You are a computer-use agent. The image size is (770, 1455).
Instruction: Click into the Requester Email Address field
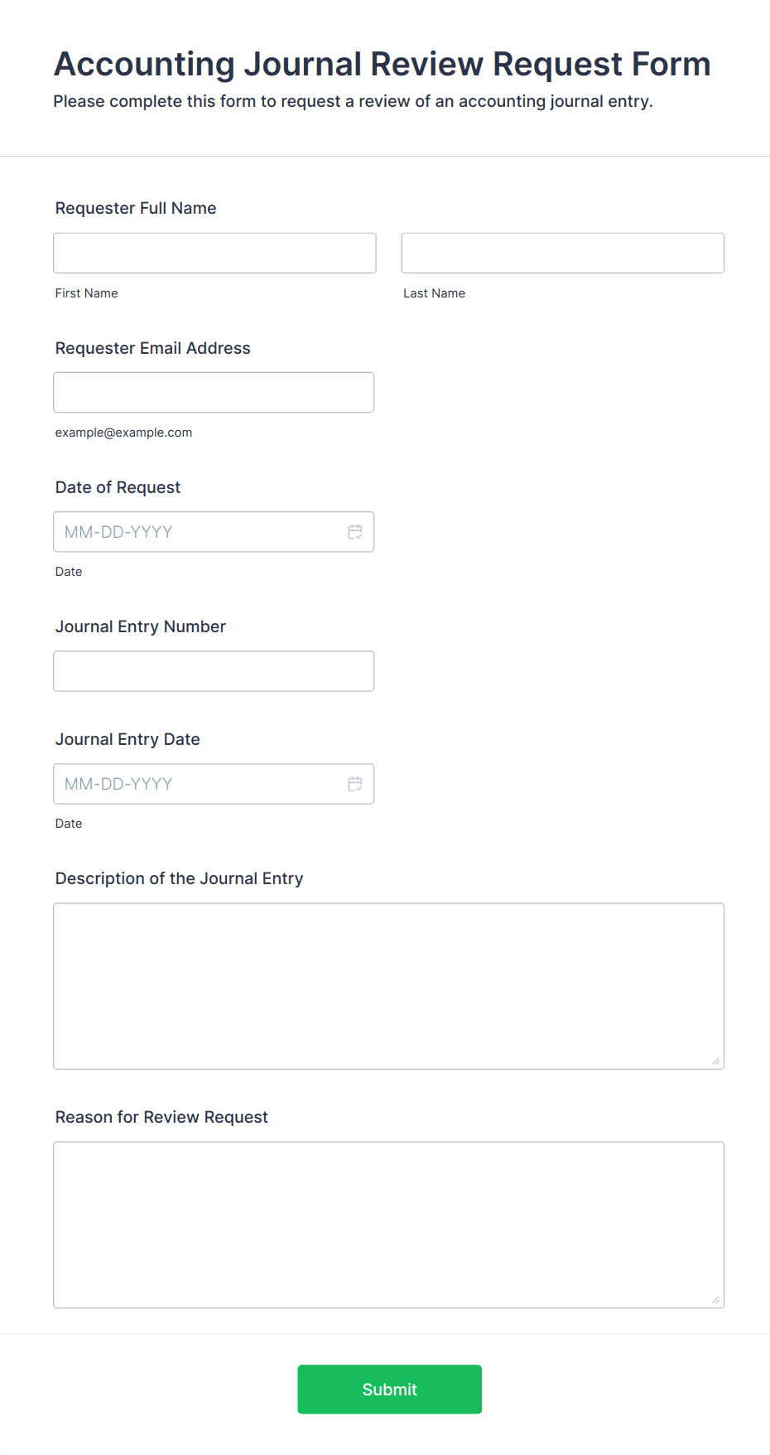coord(214,392)
